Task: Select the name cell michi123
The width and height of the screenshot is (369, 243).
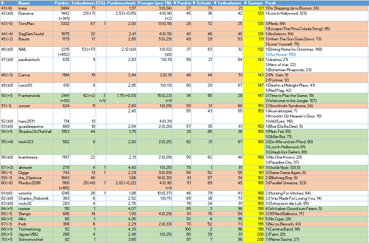Action: pos(35,147)
